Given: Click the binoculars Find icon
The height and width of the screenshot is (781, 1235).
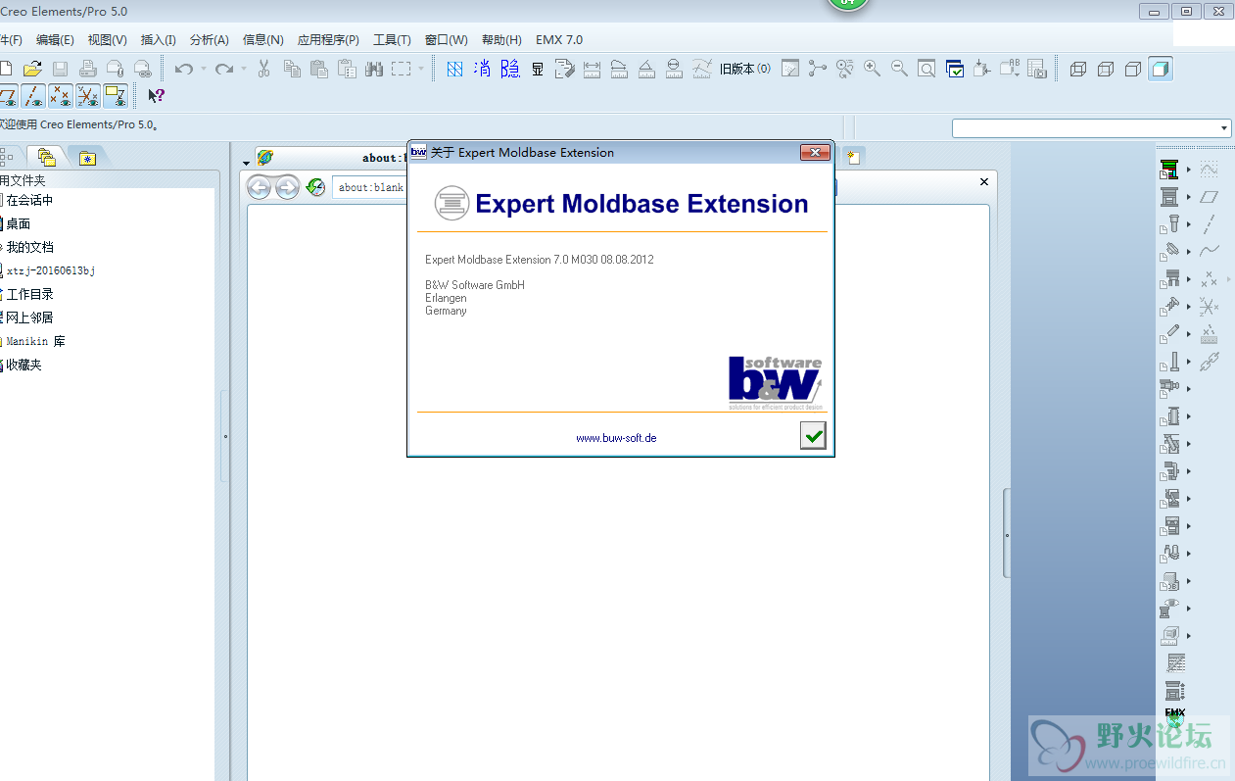Looking at the screenshot, I should click(x=373, y=69).
